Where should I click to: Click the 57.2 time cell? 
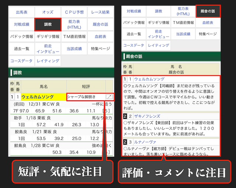(41, 125)
